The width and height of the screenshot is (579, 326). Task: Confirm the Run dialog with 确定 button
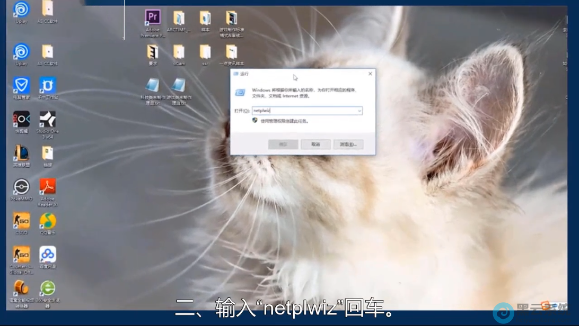(x=283, y=144)
